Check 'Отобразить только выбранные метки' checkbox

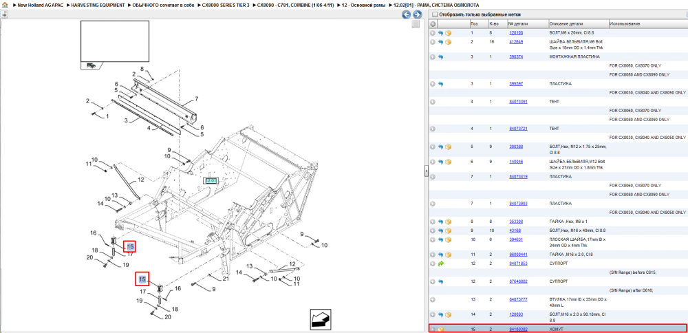pyautogui.click(x=434, y=14)
